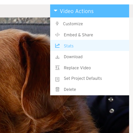This screenshot has height=133, width=133.
Task: Click the Stats line chart icon
Action: coord(57,46)
